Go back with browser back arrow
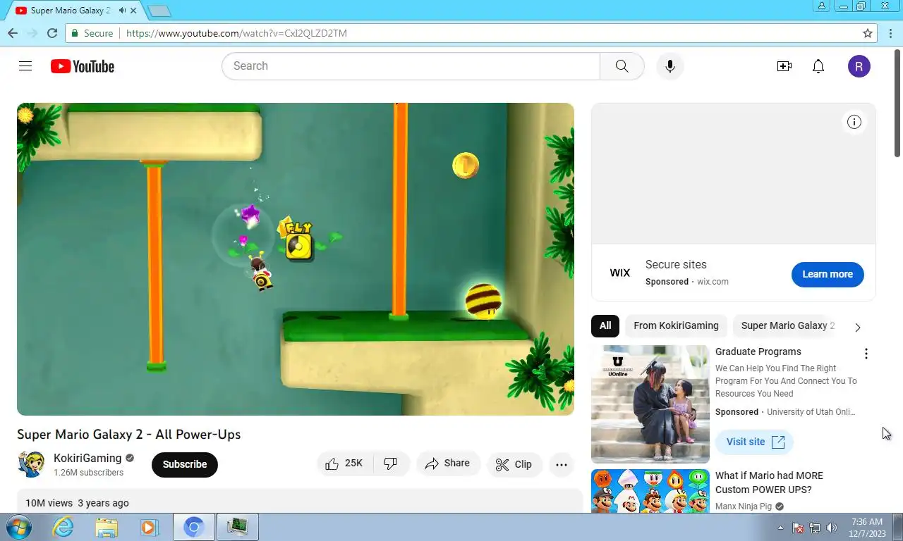 point(13,33)
